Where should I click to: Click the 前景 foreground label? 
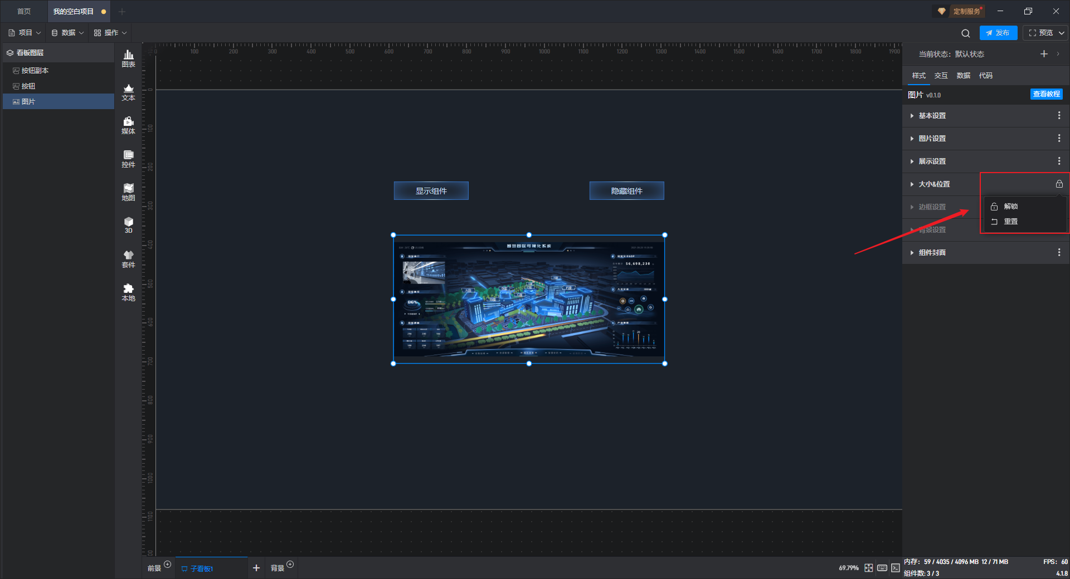(x=154, y=568)
